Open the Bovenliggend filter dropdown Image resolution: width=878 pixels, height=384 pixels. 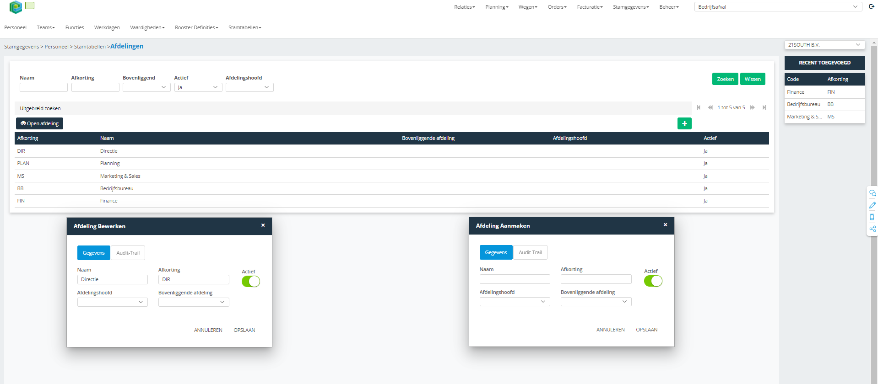click(146, 87)
